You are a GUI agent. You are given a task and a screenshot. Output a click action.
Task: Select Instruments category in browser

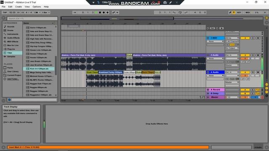13,34
